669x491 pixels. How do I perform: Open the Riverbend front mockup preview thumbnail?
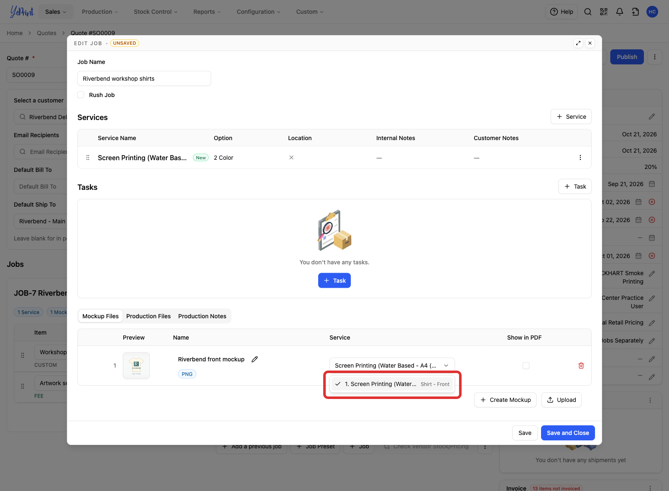tap(136, 366)
